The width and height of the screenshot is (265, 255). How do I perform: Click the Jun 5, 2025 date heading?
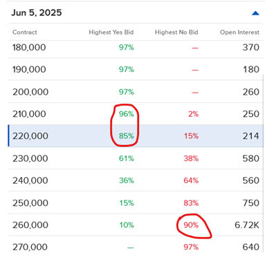coord(37,12)
